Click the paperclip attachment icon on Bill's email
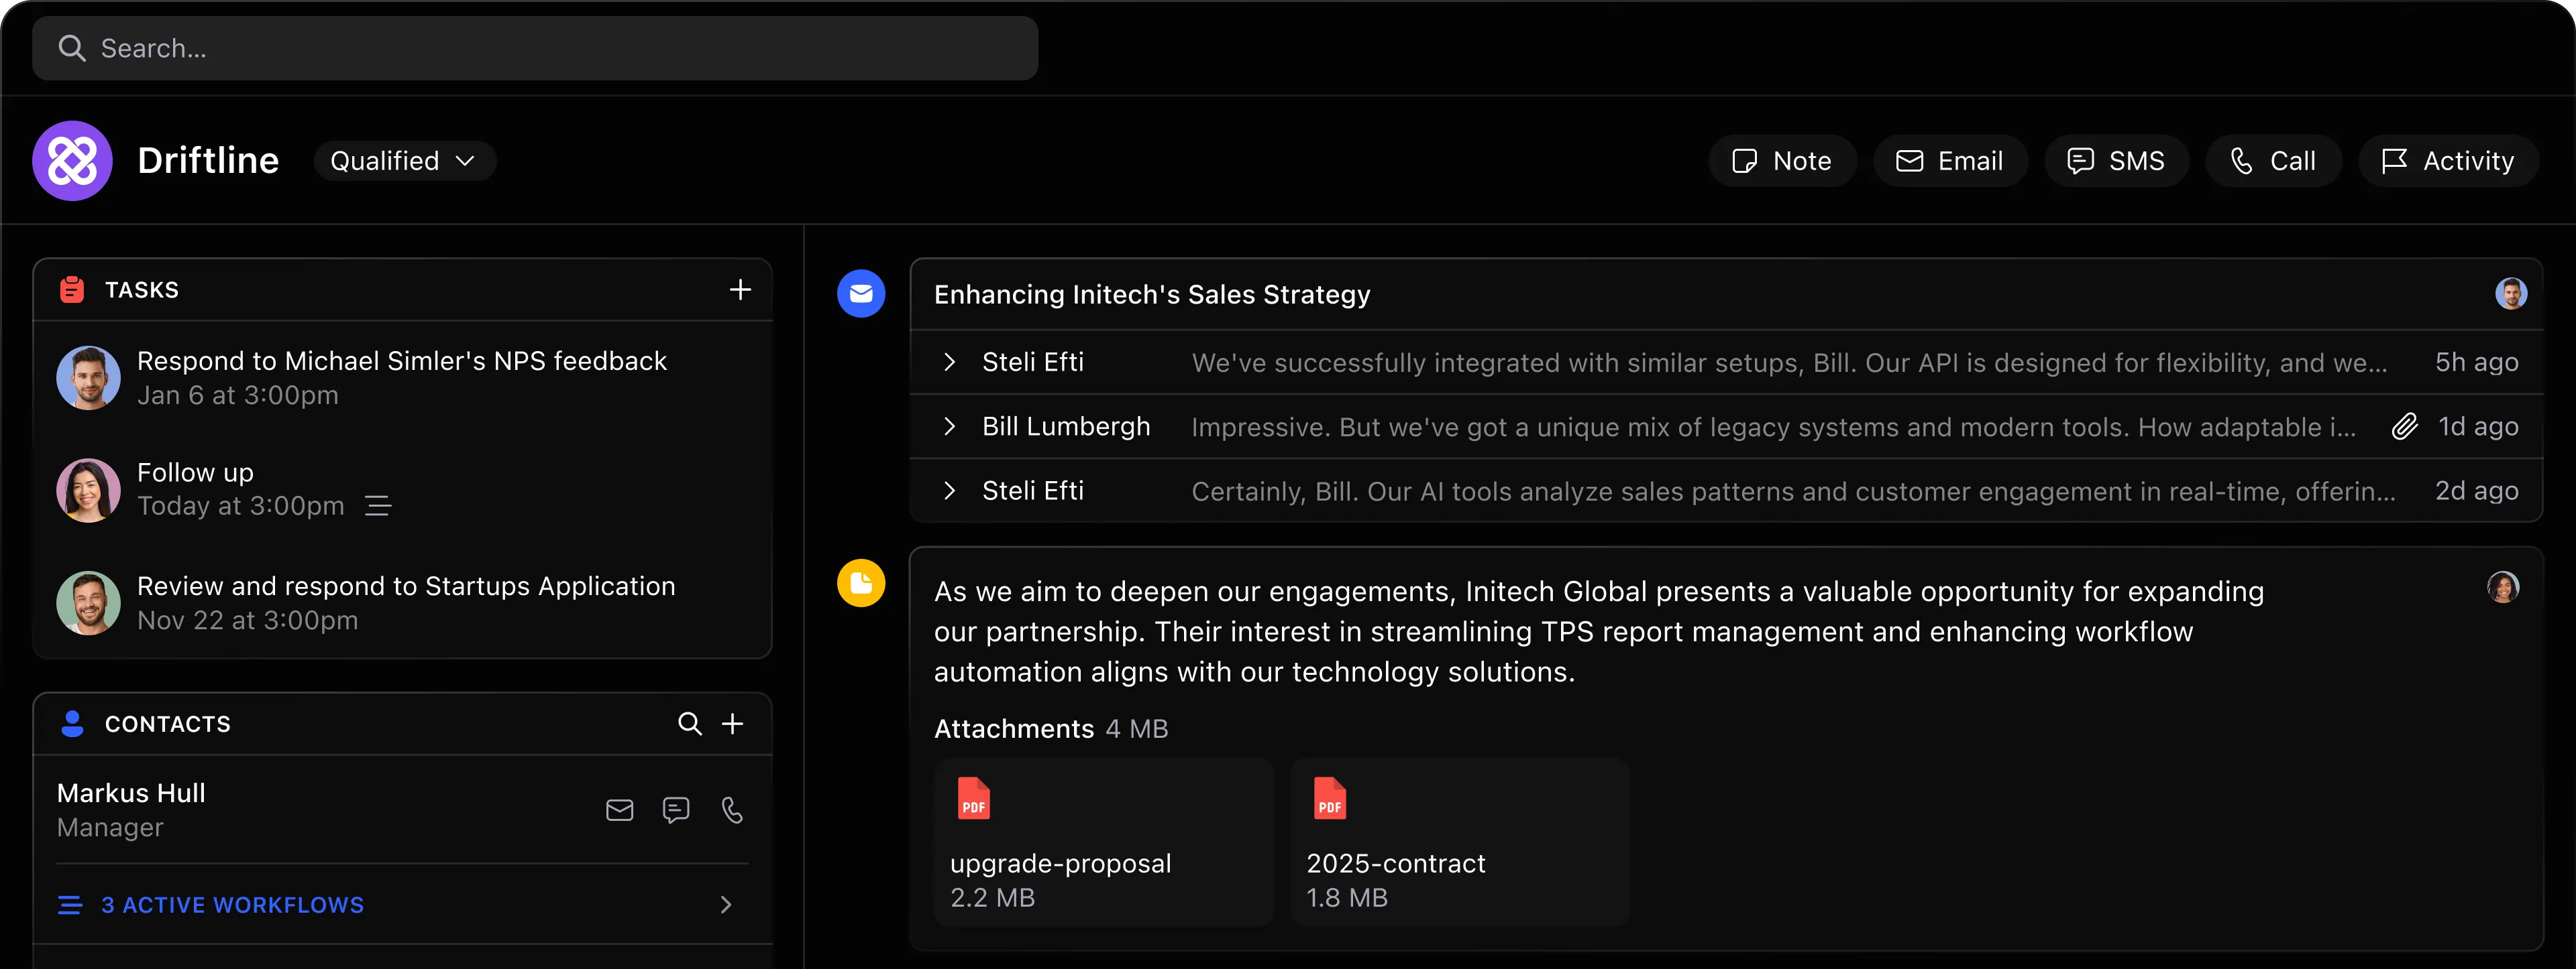This screenshot has height=969, width=2576. 2404,427
